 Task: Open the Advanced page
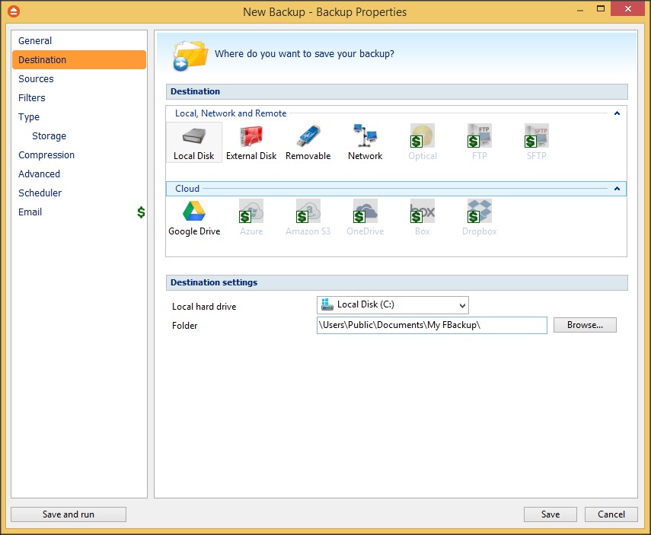[79, 174]
